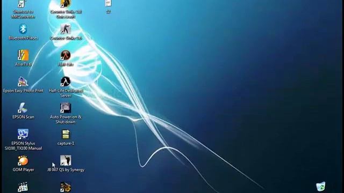Open JB 007 QS by Synergy shortcut
The width and height of the screenshot is (344, 193).
coord(66,161)
